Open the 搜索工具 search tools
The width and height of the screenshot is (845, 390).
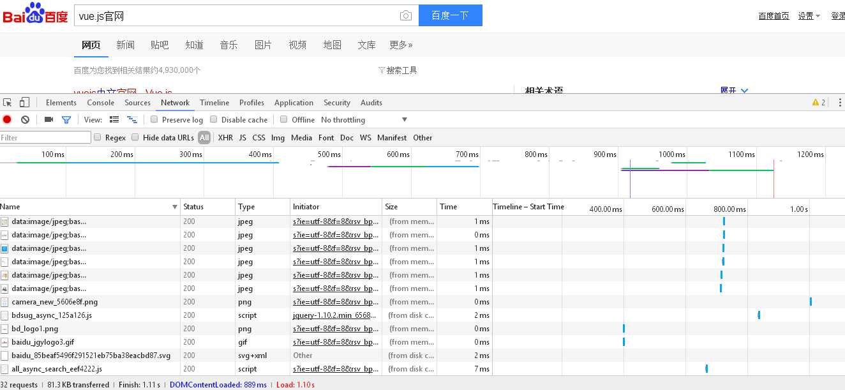[x=398, y=70]
